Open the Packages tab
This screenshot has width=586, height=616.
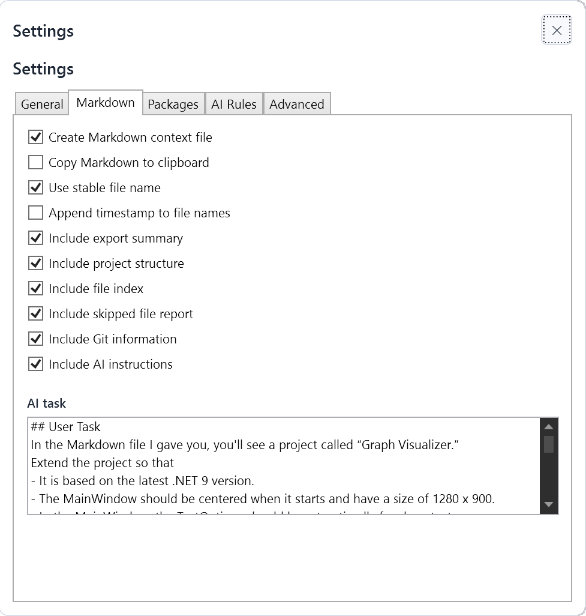173,104
